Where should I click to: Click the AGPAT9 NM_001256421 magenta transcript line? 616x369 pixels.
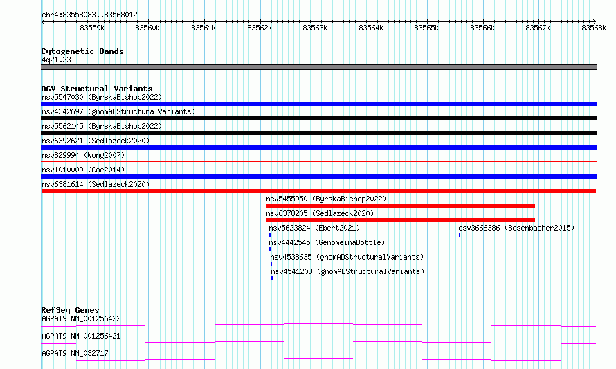tap(318, 342)
